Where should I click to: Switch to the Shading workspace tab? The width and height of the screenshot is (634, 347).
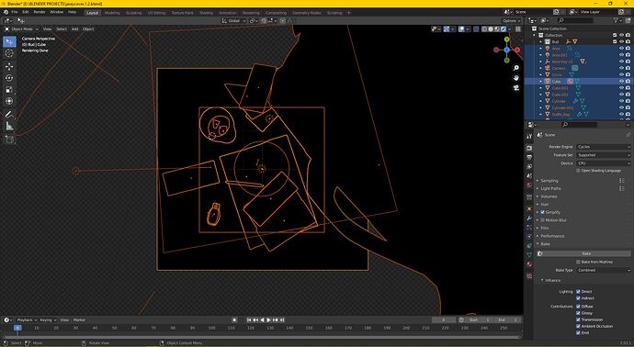click(206, 13)
